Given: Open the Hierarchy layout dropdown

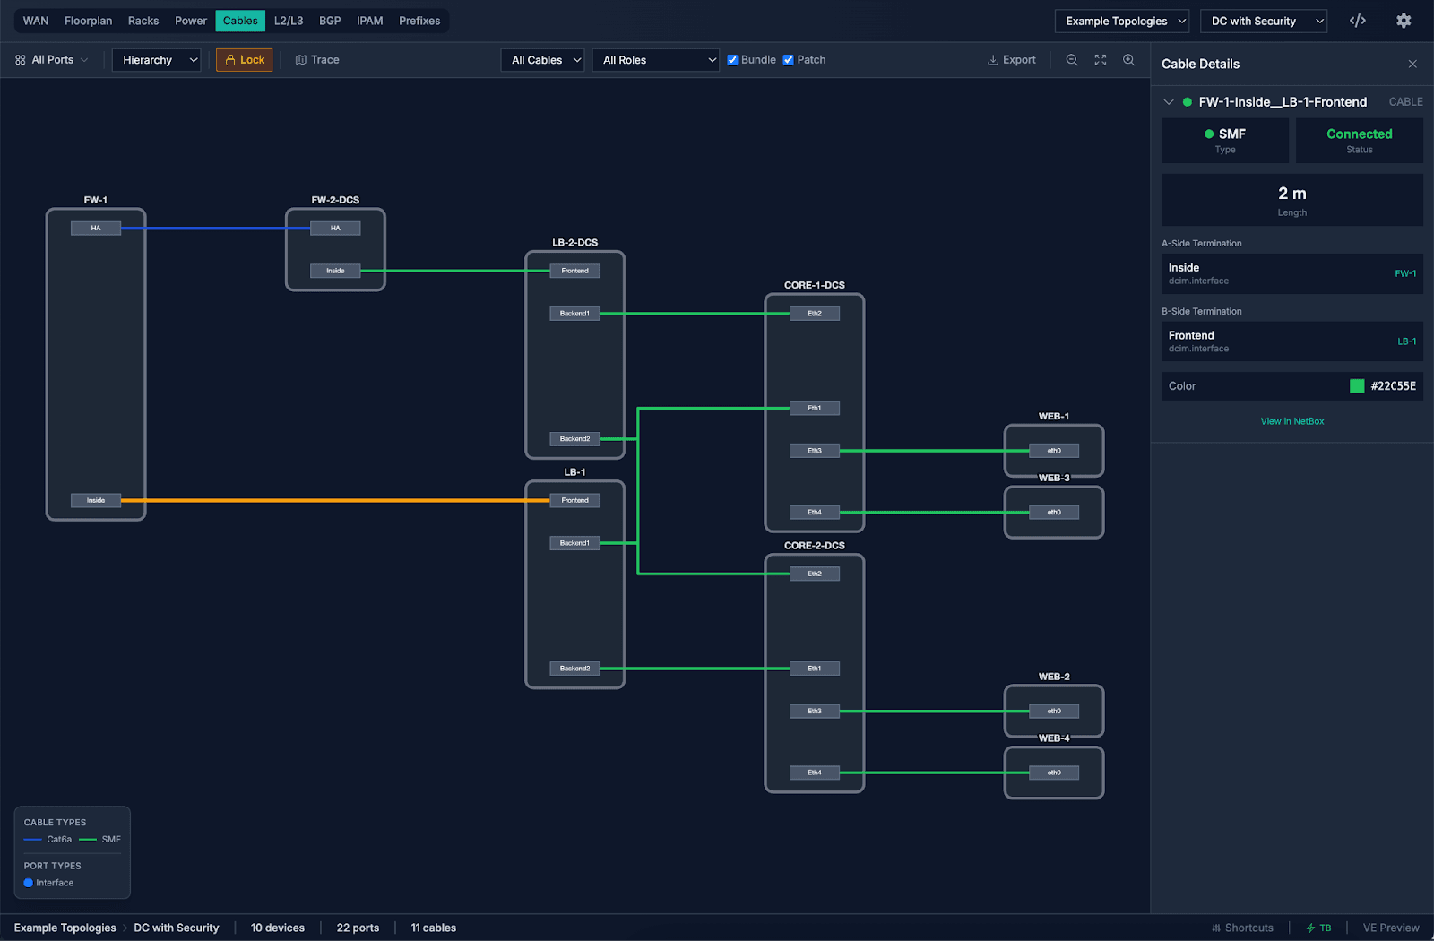Looking at the screenshot, I should pyautogui.click(x=156, y=60).
